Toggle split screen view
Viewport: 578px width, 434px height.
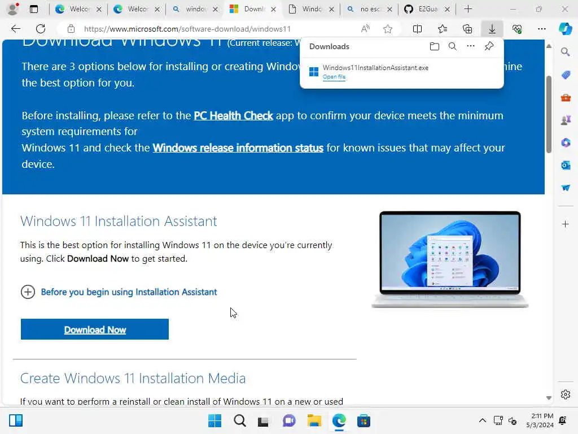[417, 29]
